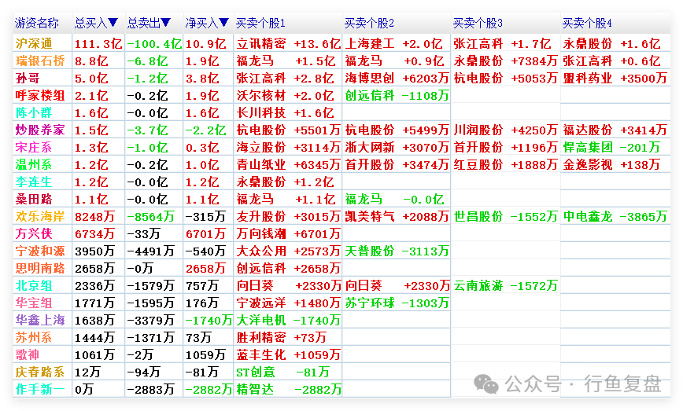This screenshot has height=411, width=683.
Task: Click 蓝丰生化 +1059万 cell
Action: tap(288, 355)
